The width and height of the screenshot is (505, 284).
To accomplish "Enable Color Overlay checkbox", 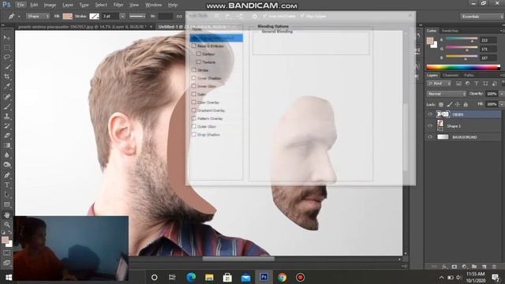I will coord(194,102).
